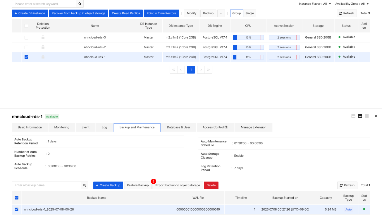Close the nhncloud-rds-1 detail panel

(376, 116)
